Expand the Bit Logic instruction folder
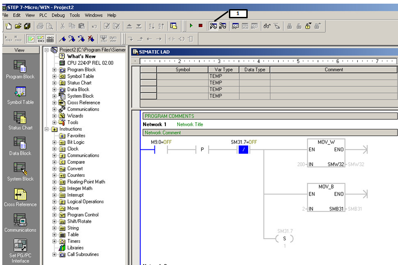 click(55, 143)
